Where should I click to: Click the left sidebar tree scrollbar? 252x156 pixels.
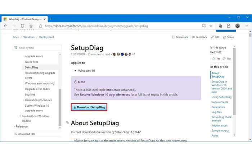pos(60,107)
